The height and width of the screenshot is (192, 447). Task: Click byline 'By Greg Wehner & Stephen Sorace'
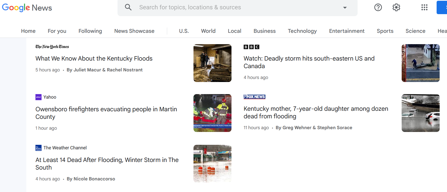pos(314,128)
